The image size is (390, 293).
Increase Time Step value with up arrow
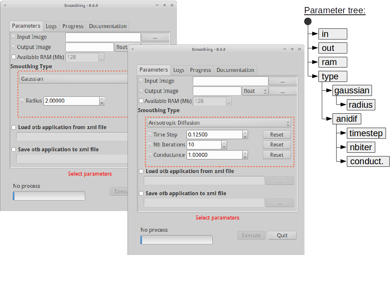pos(245,133)
